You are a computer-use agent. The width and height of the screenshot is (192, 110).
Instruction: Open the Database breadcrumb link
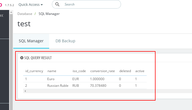[x=25, y=14]
